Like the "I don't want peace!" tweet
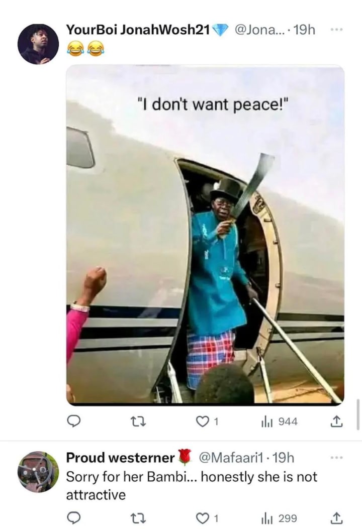This screenshot has width=362, height=529. click(x=207, y=421)
